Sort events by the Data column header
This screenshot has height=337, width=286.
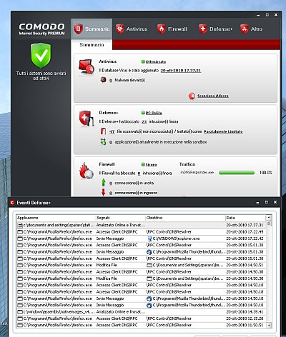click(x=245, y=218)
